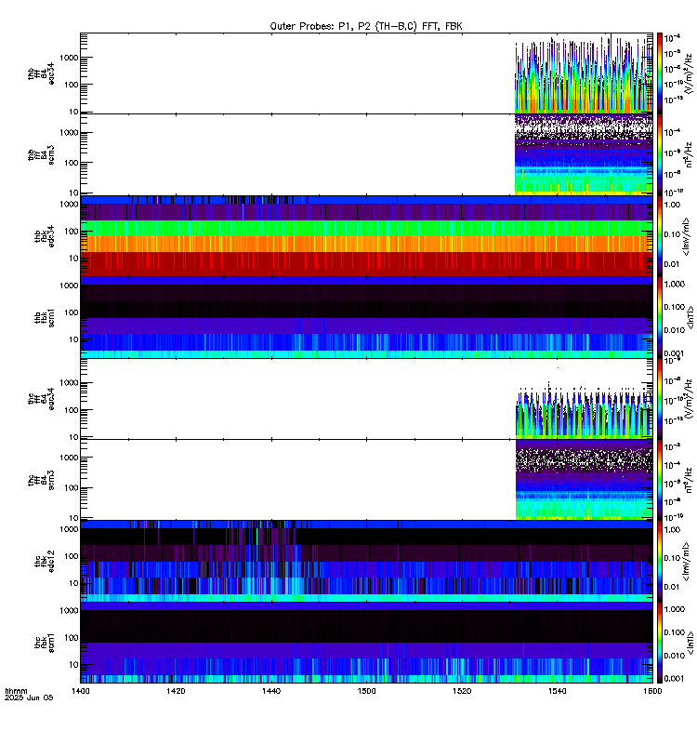Pick the color bar of thb fbk edc34 panel
The image size is (697, 744).
[660, 236]
